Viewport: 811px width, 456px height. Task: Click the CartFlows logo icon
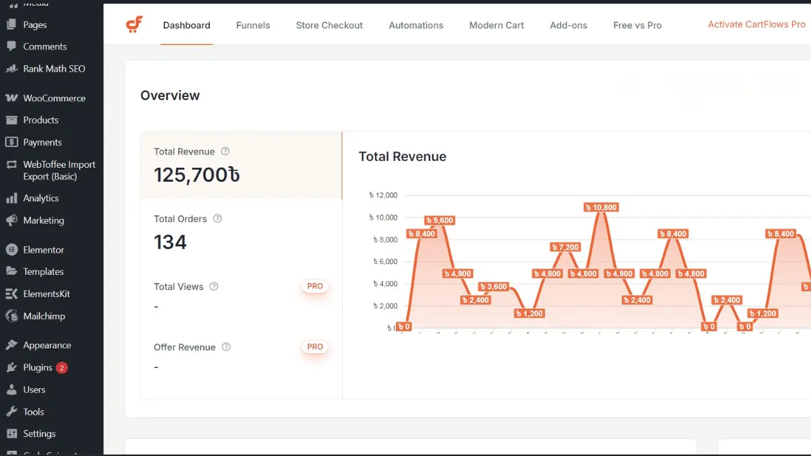coord(134,25)
